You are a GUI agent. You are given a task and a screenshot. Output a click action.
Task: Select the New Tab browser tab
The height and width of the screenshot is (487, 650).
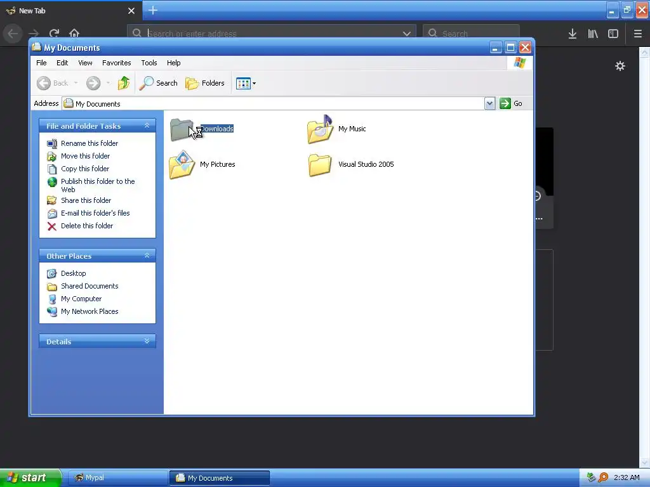click(70, 11)
